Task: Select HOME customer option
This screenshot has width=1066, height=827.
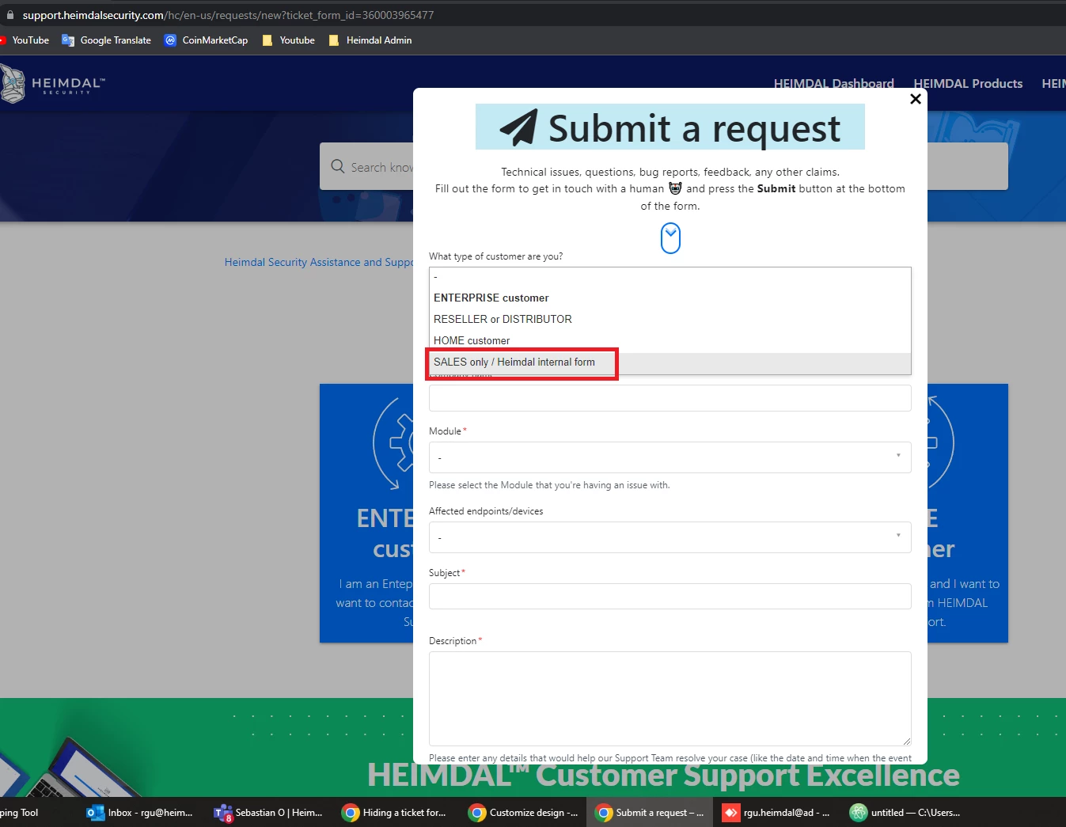Action: tap(670, 340)
